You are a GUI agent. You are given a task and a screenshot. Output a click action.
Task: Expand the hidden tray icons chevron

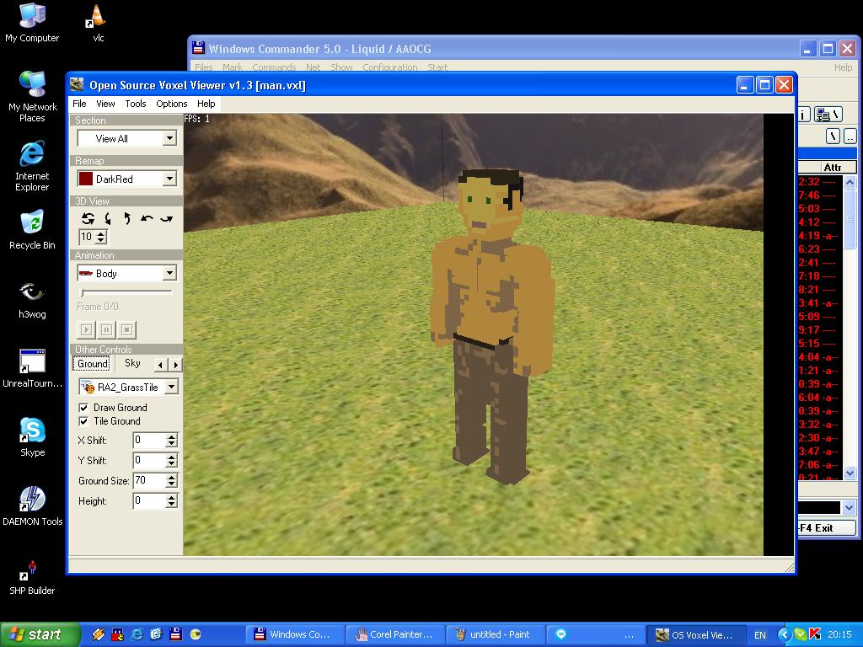[x=785, y=634]
